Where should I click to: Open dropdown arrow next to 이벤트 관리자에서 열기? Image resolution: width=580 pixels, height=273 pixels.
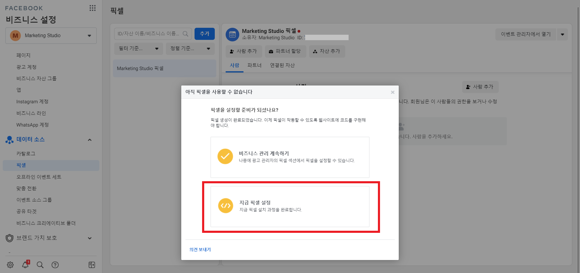pos(562,34)
